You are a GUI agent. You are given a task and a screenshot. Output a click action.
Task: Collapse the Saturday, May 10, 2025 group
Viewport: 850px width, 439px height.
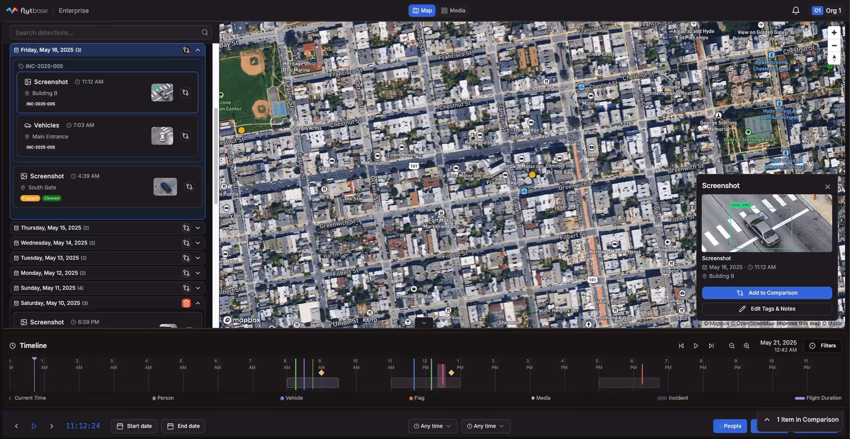click(x=198, y=303)
